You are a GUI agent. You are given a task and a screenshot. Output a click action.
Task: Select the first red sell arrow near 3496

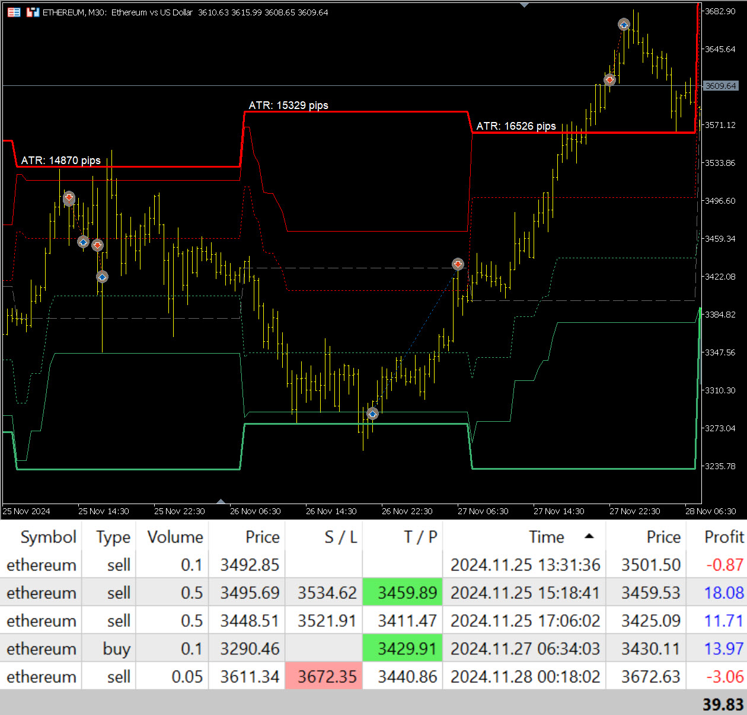coord(69,197)
